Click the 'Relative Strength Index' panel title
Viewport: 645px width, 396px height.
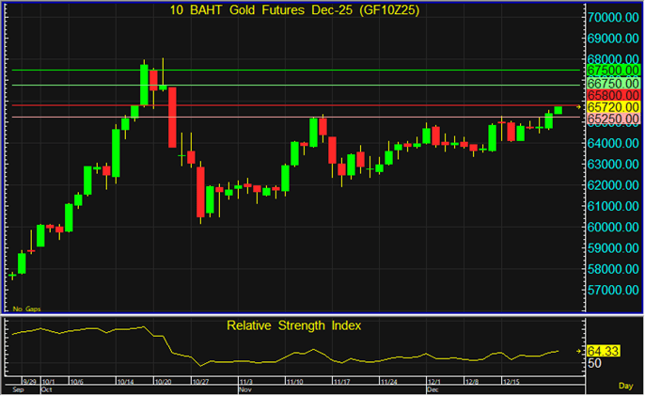tap(293, 325)
